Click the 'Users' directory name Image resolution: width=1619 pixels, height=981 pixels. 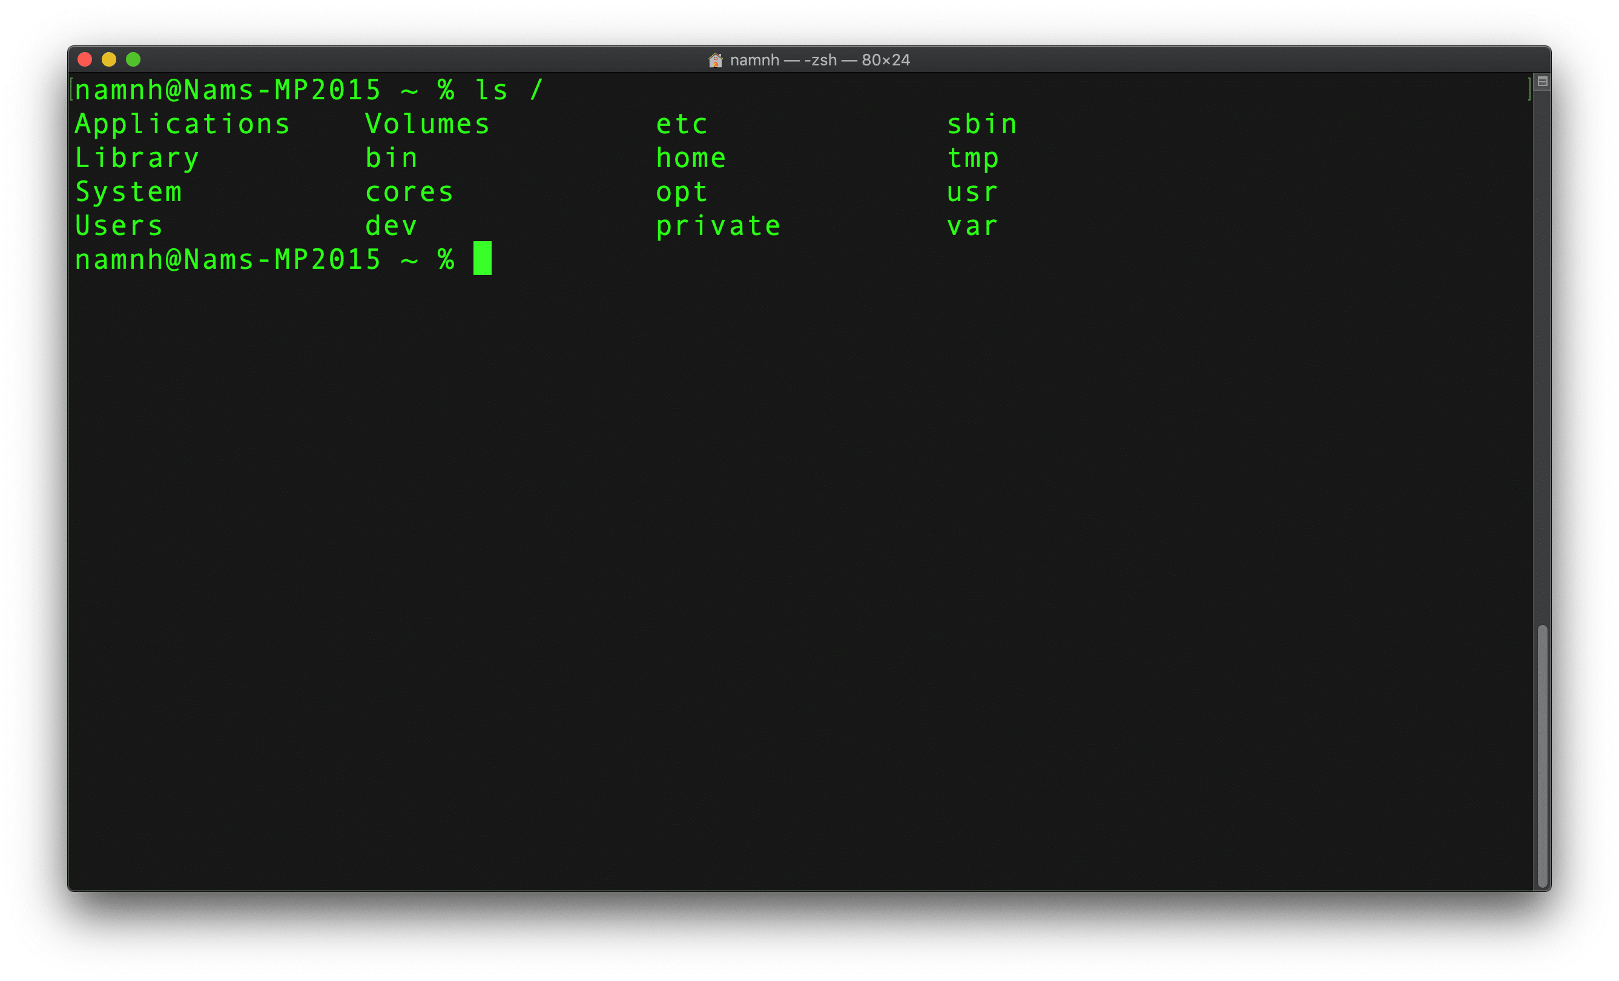[119, 226]
